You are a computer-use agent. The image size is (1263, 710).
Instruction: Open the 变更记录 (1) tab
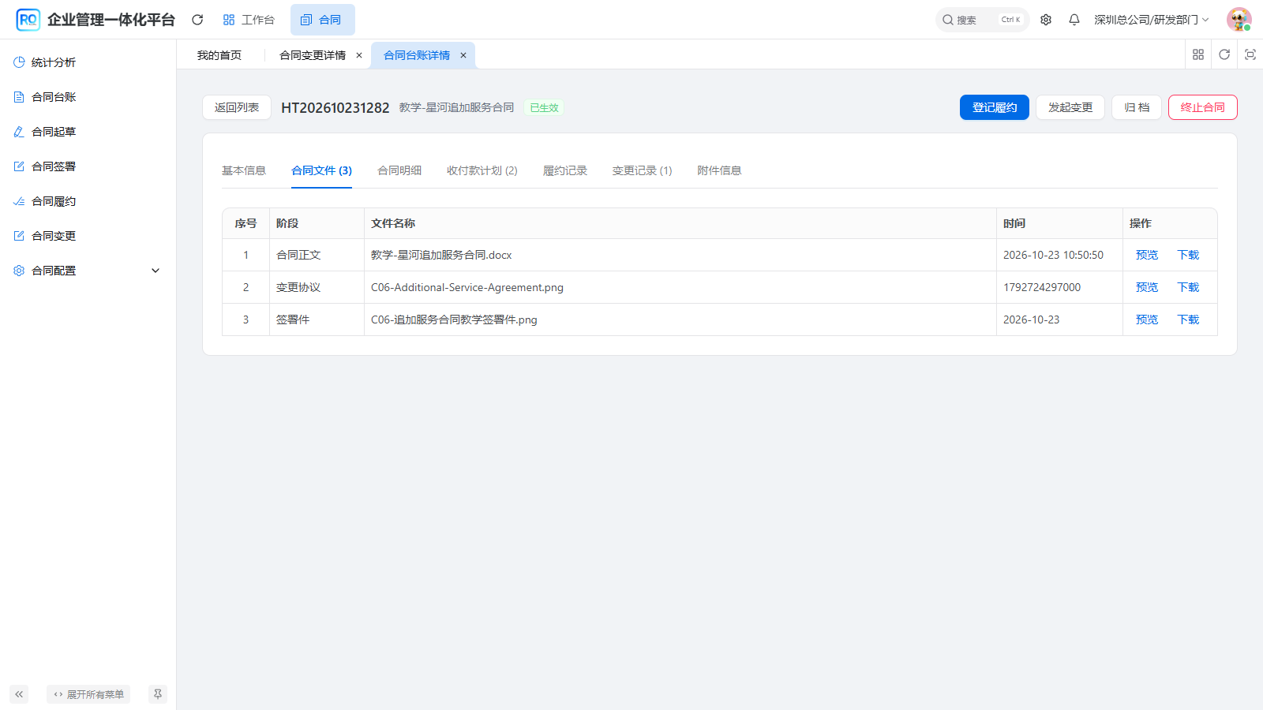click(x=643, y=170)
